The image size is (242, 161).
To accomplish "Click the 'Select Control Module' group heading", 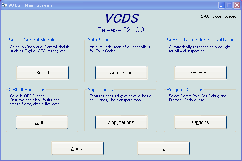I will tap(32, 40).
